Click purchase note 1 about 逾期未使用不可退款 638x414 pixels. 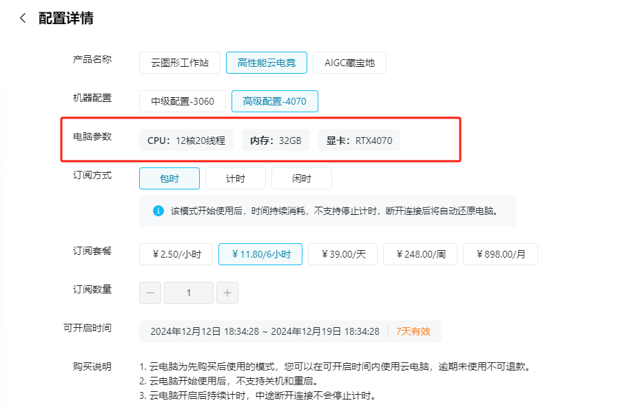click(336, 366)
